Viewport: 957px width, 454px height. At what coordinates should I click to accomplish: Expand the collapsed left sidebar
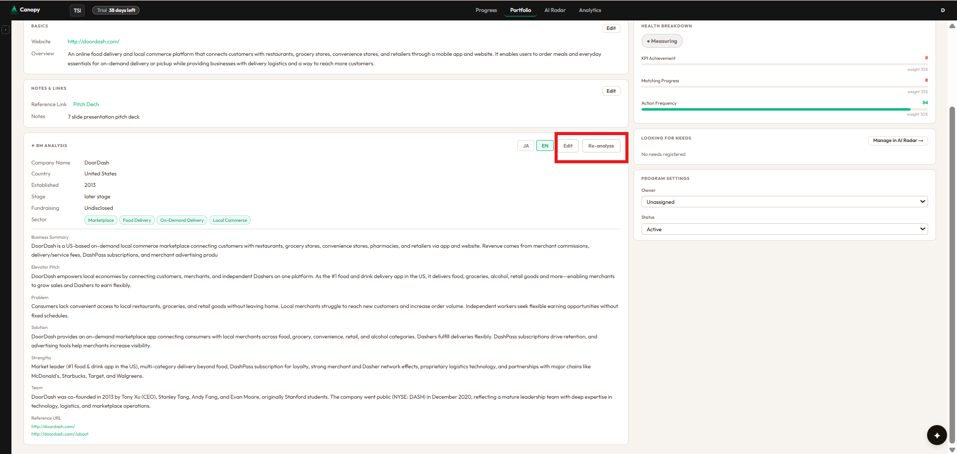coord(5,30)
